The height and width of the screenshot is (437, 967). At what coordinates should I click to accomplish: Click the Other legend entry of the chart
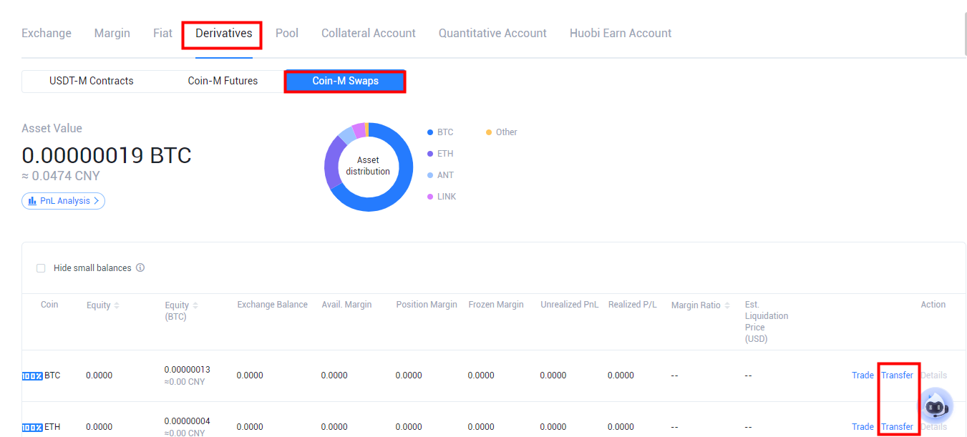pos(501,132)
